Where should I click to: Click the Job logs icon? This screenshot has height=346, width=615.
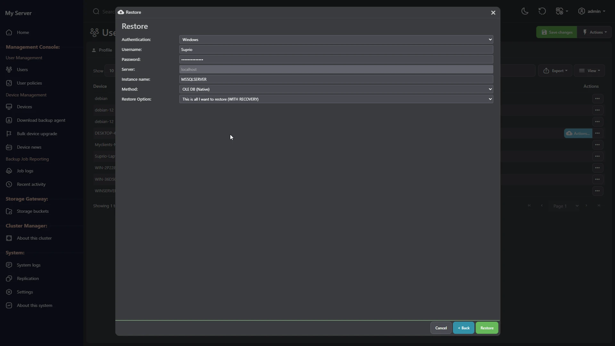click(x=9, y=171)
